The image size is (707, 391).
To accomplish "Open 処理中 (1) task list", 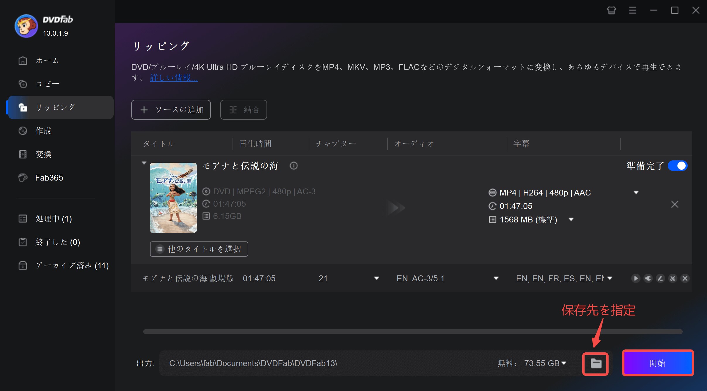I will click(x=53, y=219).
